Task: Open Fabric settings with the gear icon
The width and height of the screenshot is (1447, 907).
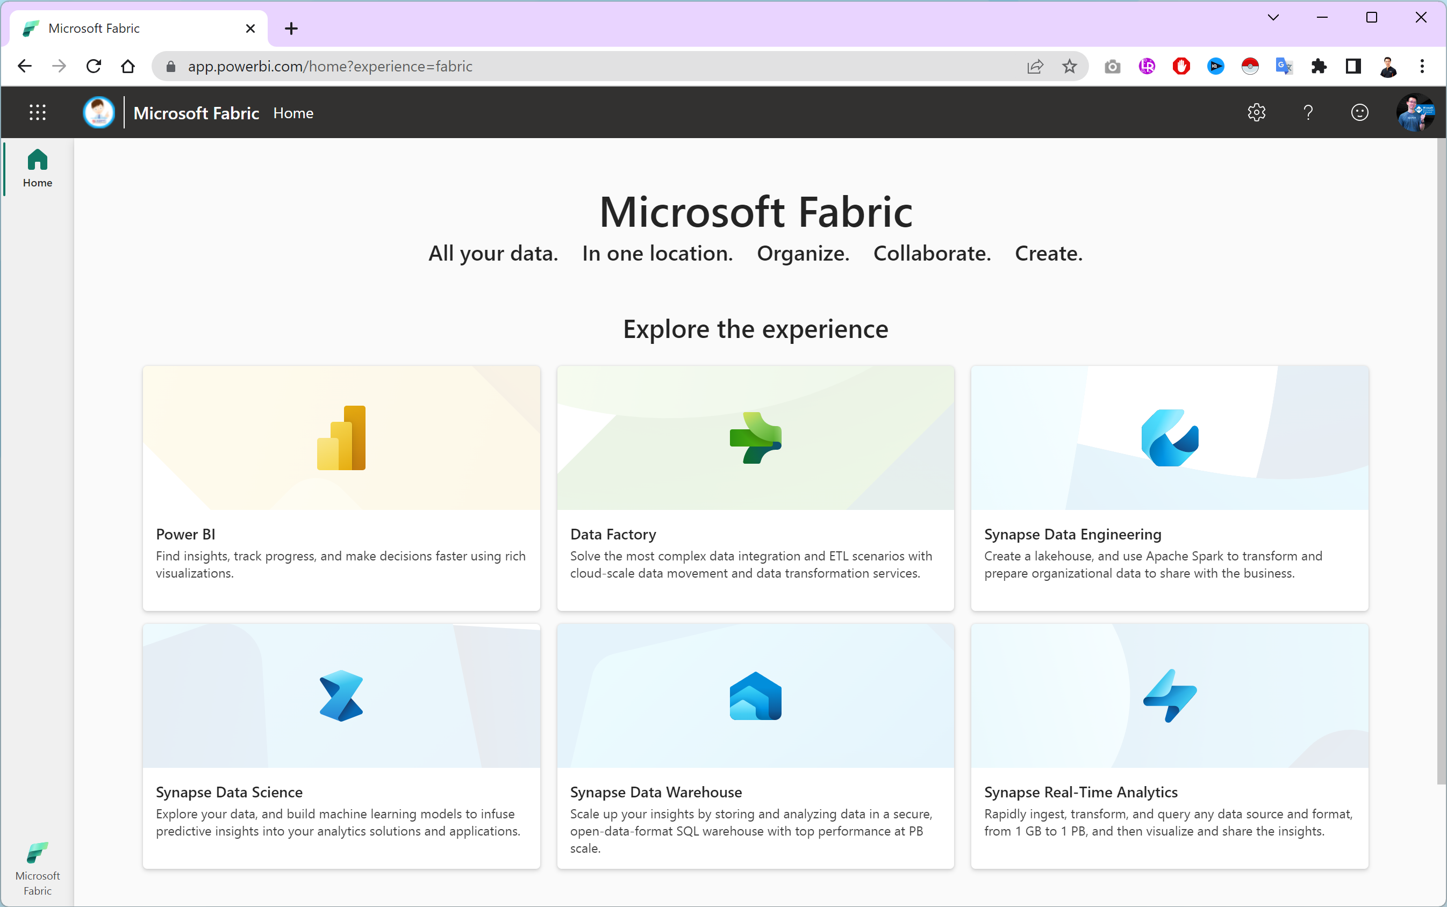Action: [1256, 112]
